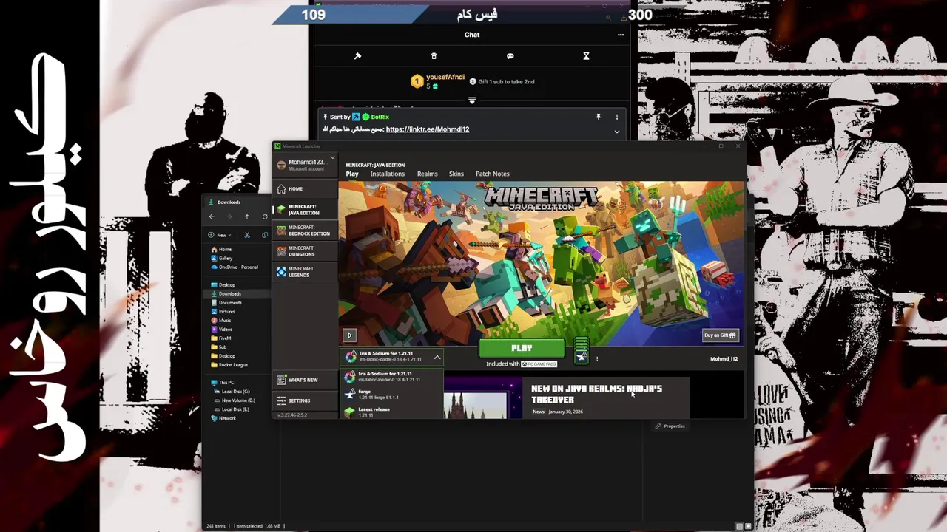The width and height of the screenshot is (947, 532).
Task: Open the three-dot menu beside Play
Action: click(597, 359)
